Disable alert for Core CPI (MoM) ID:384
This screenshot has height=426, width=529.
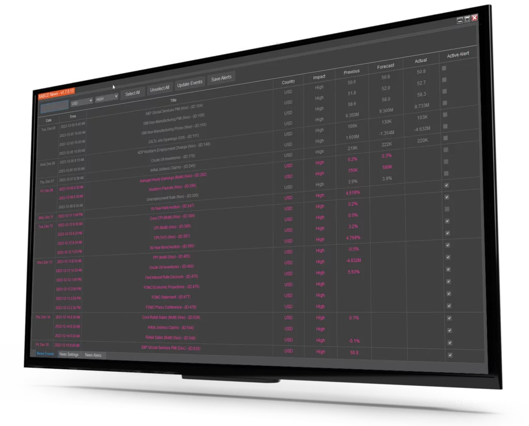point(447,197)
